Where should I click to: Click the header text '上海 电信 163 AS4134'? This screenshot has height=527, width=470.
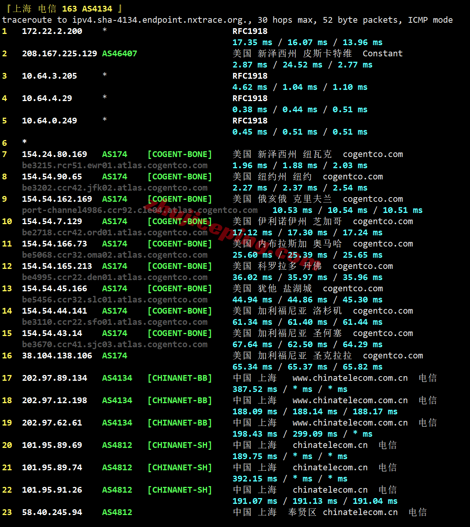point(63,8)
